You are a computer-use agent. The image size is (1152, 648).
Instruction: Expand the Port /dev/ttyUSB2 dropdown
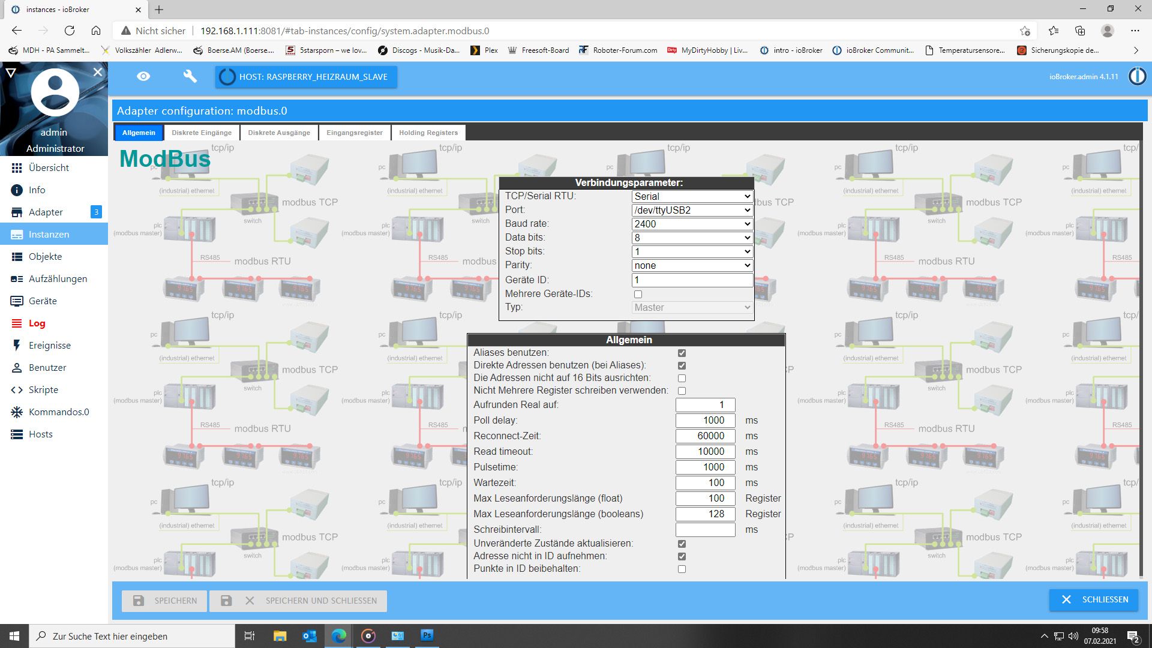pyautogui.click(x=692, y=210)
